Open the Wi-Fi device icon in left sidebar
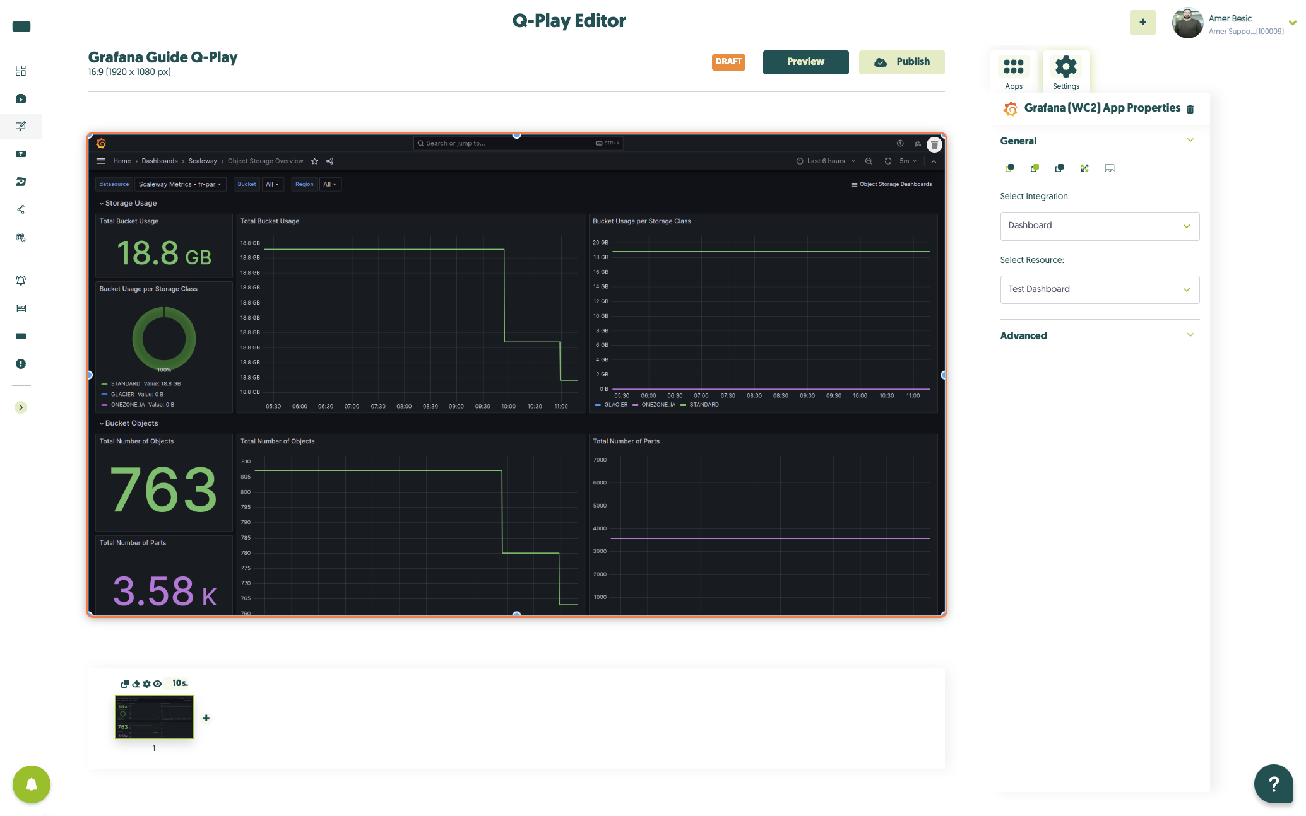The height and width of the screenshot is (816, 1306). point(21,154)
